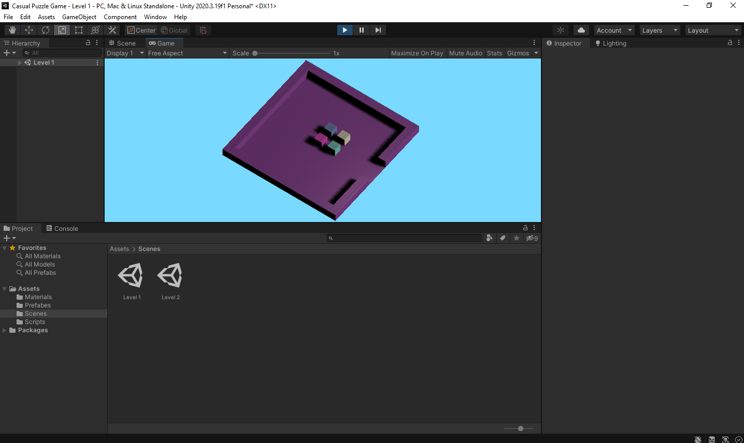
Task: Toggle Maximize On Play
Action: coord(417,53)
